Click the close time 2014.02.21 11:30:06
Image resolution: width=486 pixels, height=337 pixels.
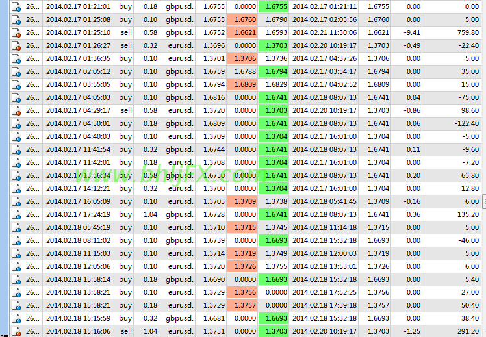click(x=324, y=32)
